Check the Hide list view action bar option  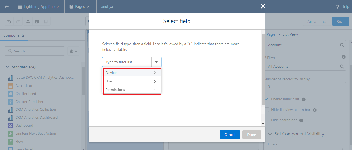(x=267, y=110)
